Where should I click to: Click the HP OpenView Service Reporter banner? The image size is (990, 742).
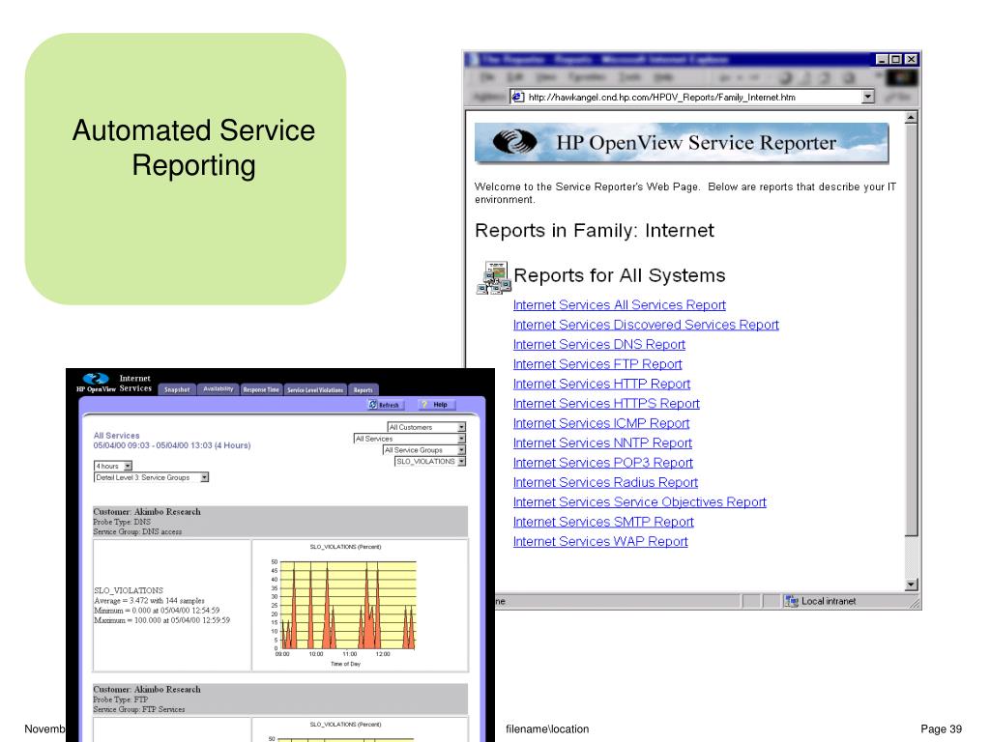(x=682, y=143)
